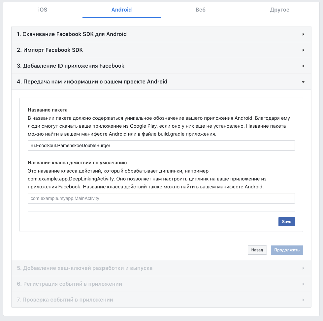Open the Веб tab
The height and width of the screenshot is (321, 323).
(x=201, y=10)
